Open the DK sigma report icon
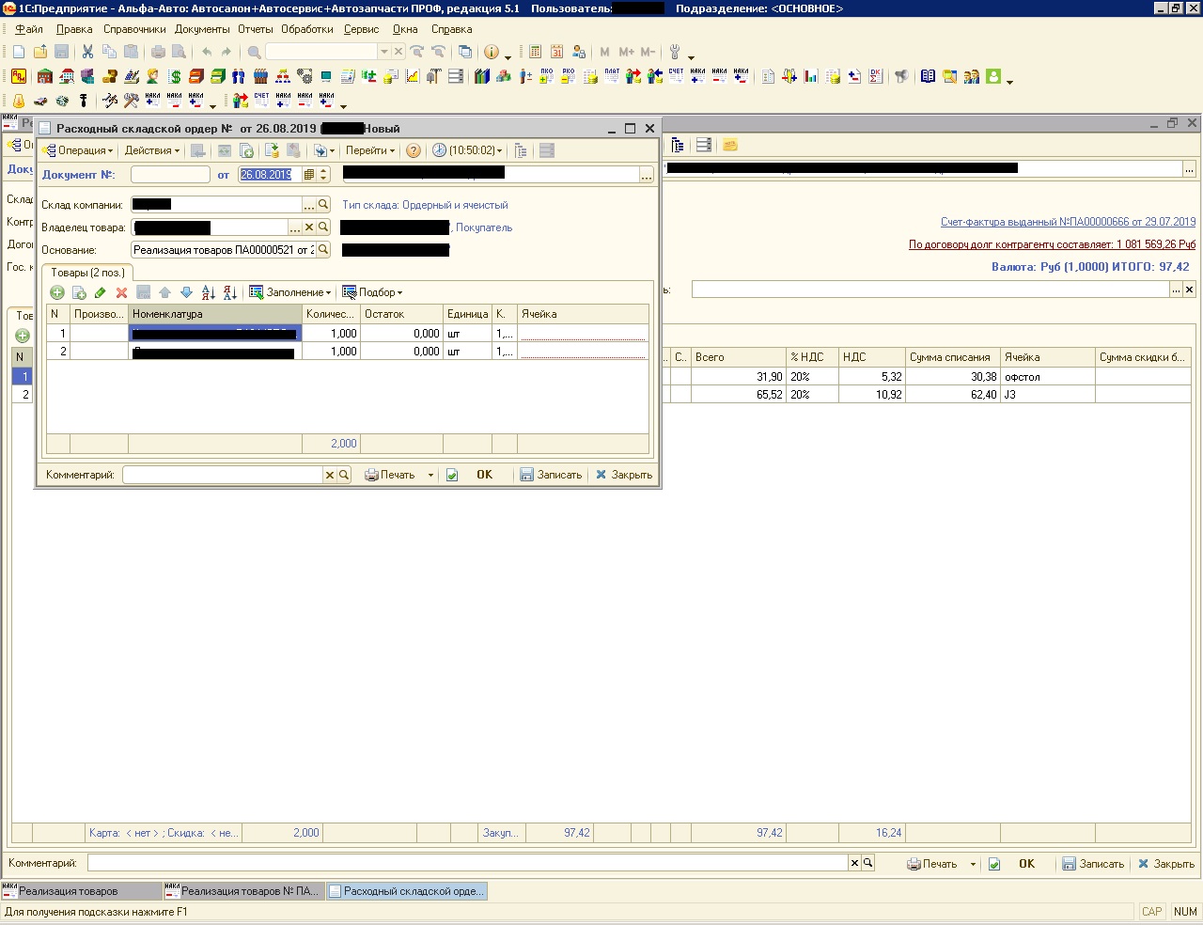1203x925 pixels. [876, 76]
